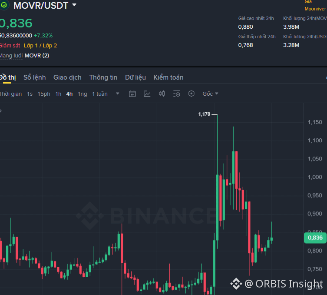Click the Giá Moonriver link

click(315, 6)
